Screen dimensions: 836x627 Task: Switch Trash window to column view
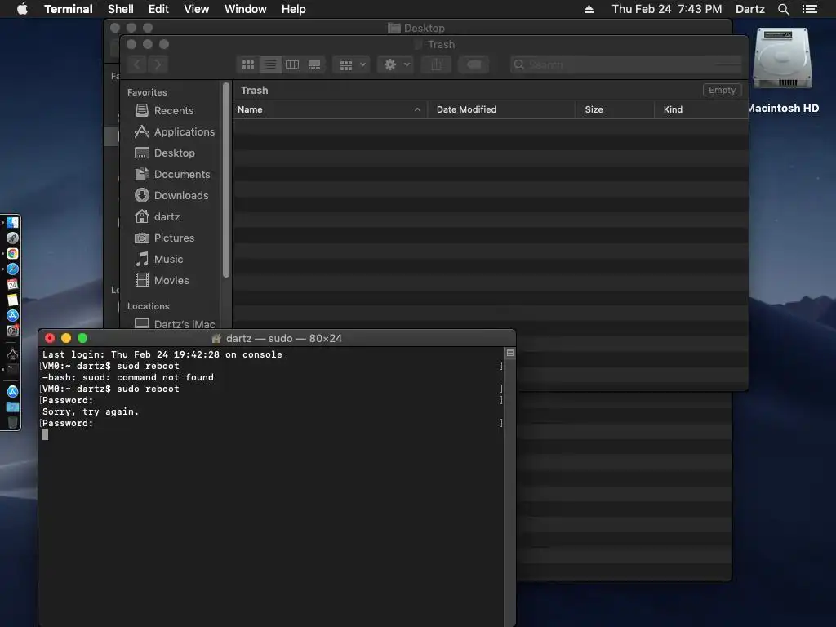click(x=292, y=64)
